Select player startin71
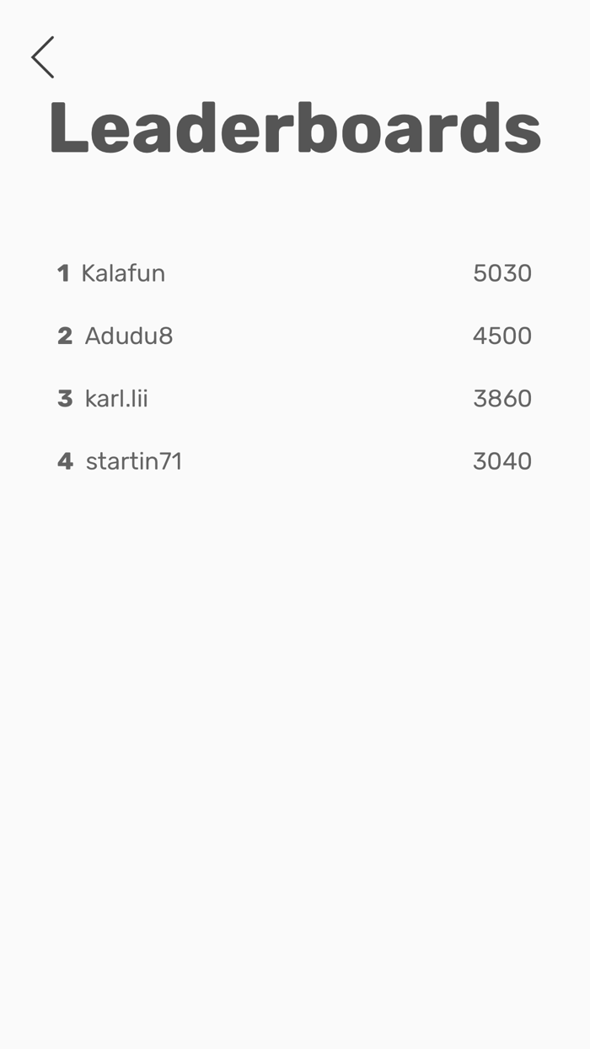Image resolution: width=590 pixels, height=1049 pixels. (x=132, y=460)
